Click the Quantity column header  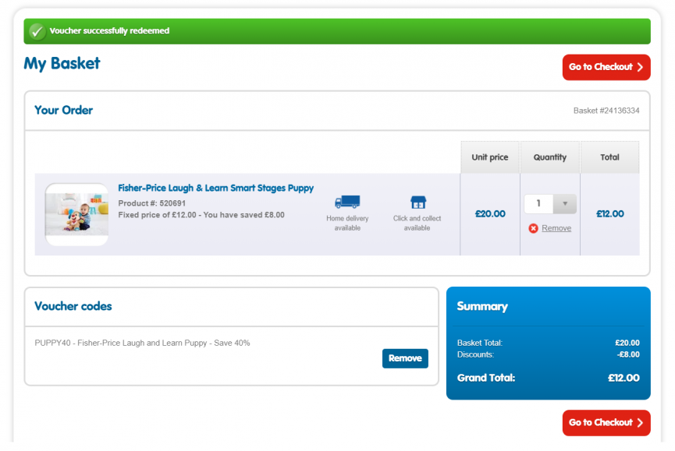549,157
